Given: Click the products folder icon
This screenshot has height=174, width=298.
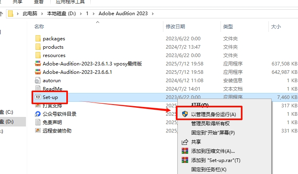Looking at the screenshot, I should 38,47.
